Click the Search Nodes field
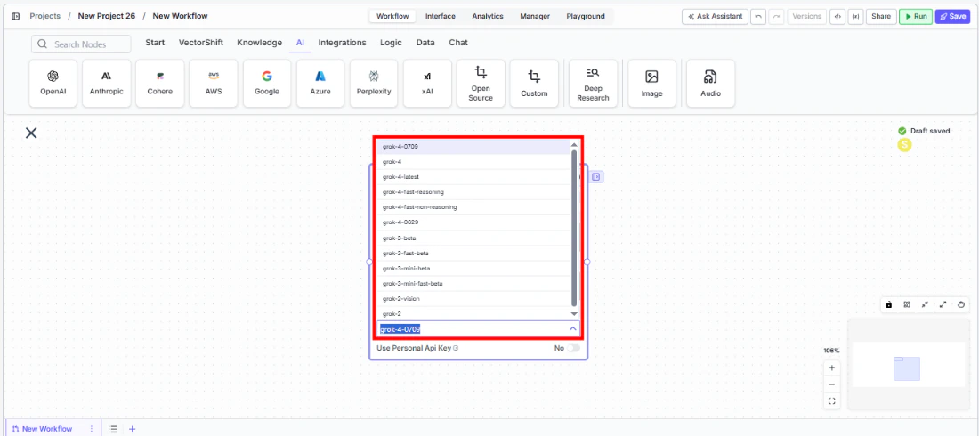The width and height of the screenshot is (979, 436). 81,44
